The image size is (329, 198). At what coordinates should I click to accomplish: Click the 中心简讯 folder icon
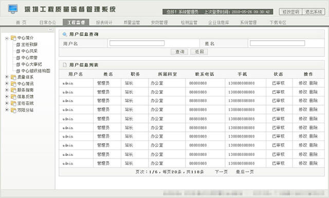pos(13,84)
